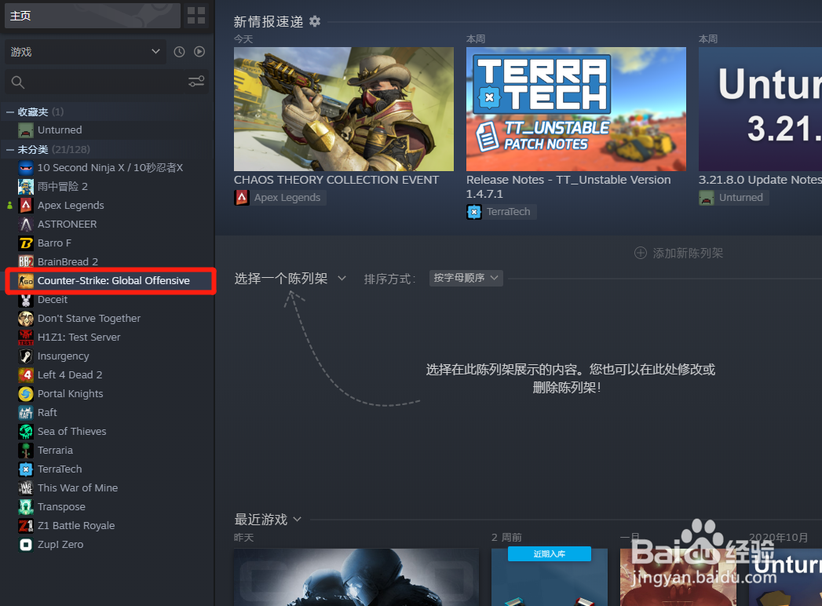
Task: Open the 主页 home tab
Action: coord(93,16)
